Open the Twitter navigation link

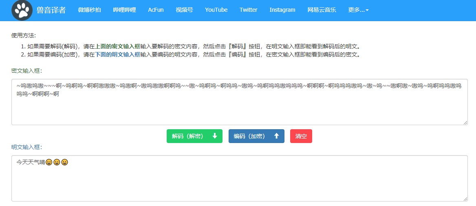pos(248,10)
